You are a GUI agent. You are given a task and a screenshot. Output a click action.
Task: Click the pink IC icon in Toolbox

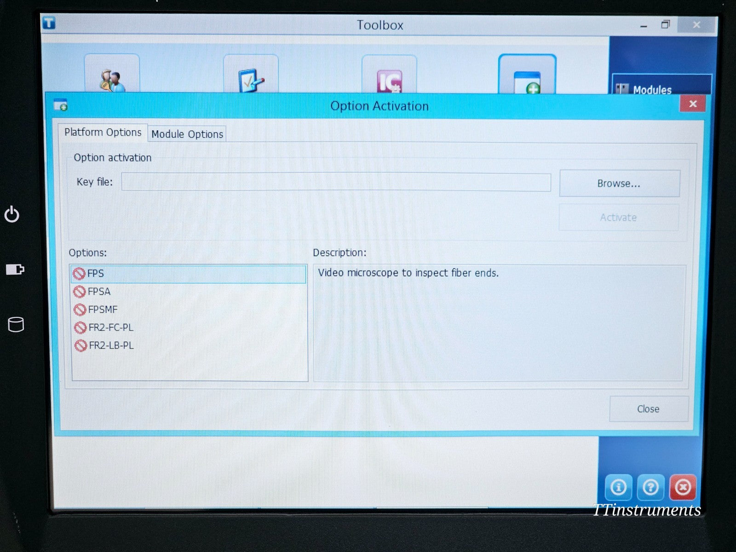(389, 77)
